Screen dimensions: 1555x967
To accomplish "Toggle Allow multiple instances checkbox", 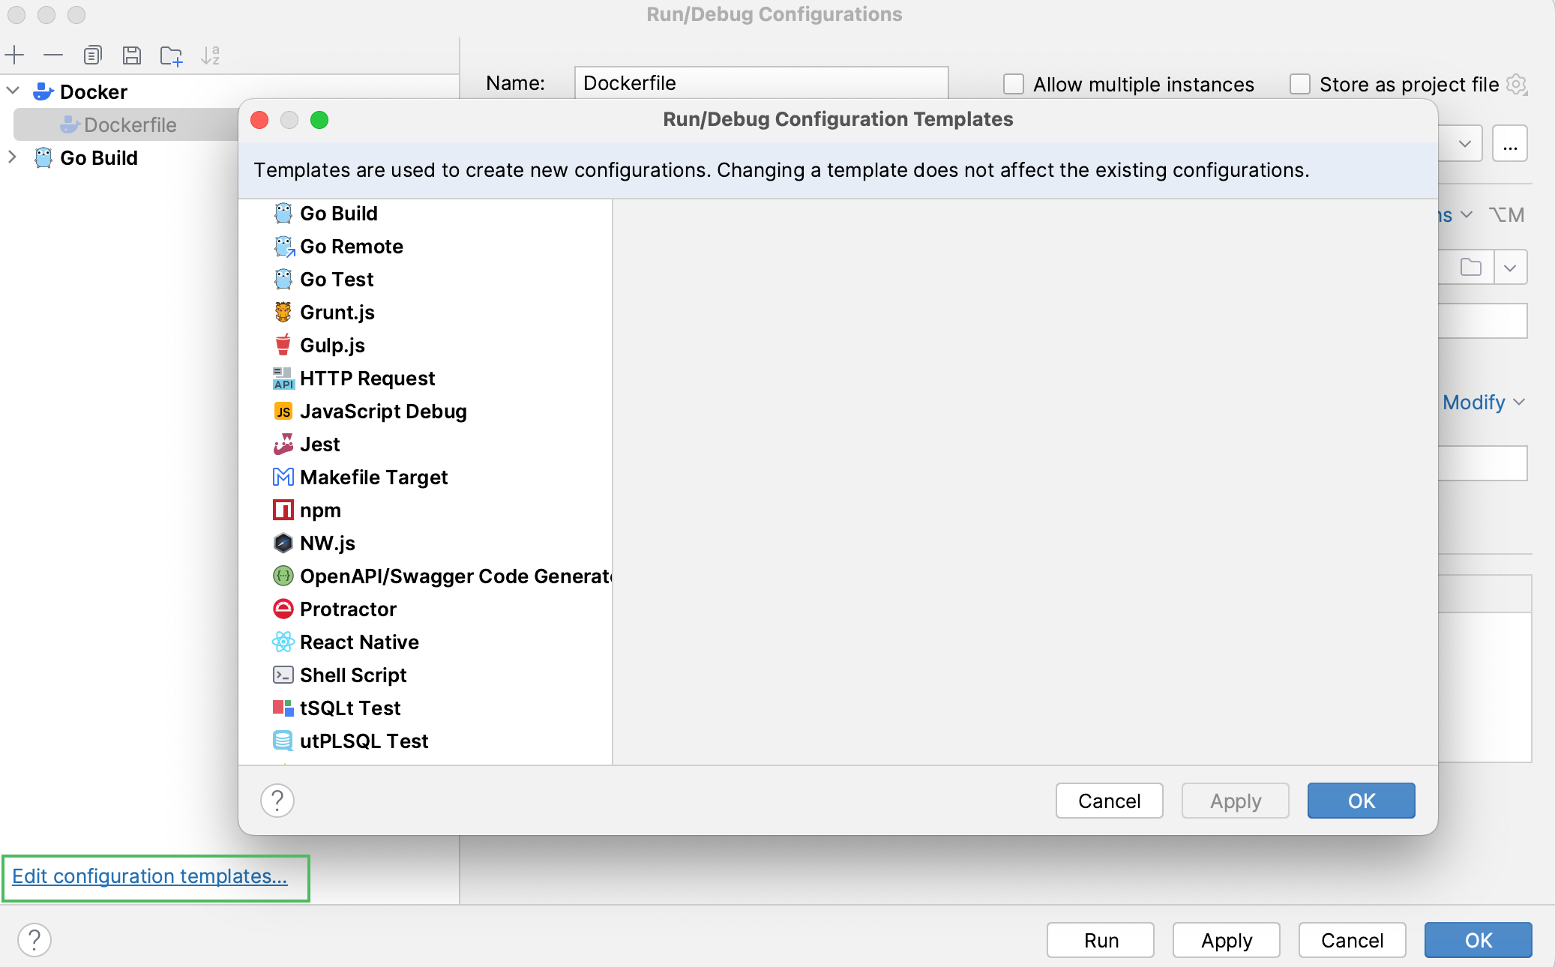I will click(x=1012, y=83).
